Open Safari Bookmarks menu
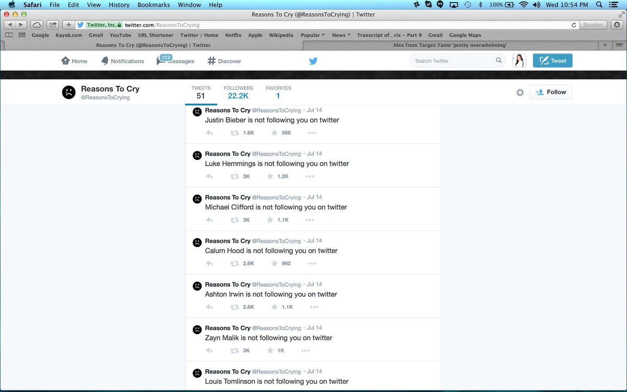Screen dimensions: 627x392 pyautogui.click(x=154, y=5)
